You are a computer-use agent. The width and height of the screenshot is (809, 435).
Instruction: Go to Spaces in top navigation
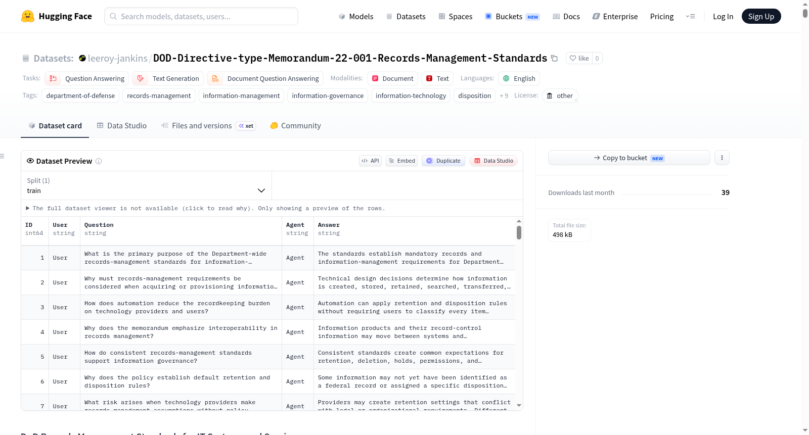pyautogui.click(x=455, y=16)
